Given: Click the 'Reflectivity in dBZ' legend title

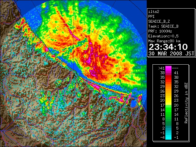Looking at the screenshot, I should tap(186, 103).
